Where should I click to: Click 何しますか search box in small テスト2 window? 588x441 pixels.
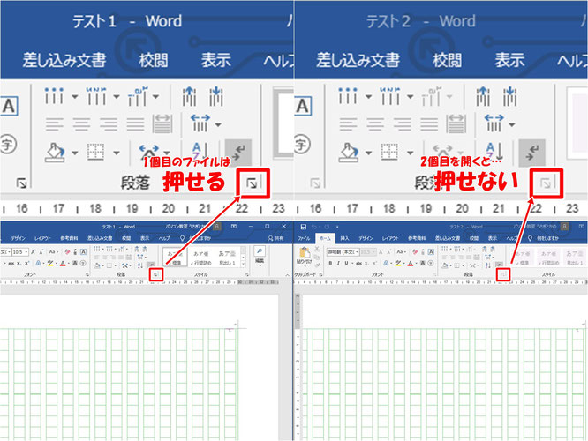pos(544,238)
